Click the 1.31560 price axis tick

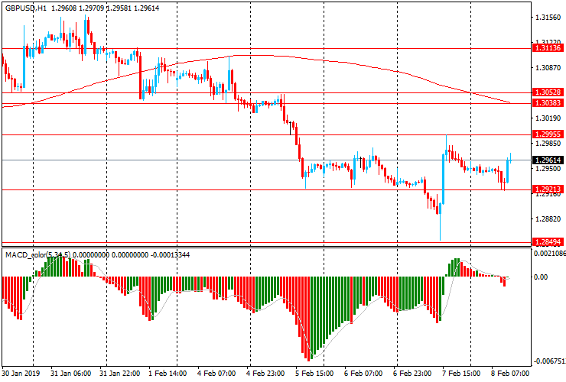[548, 18]
